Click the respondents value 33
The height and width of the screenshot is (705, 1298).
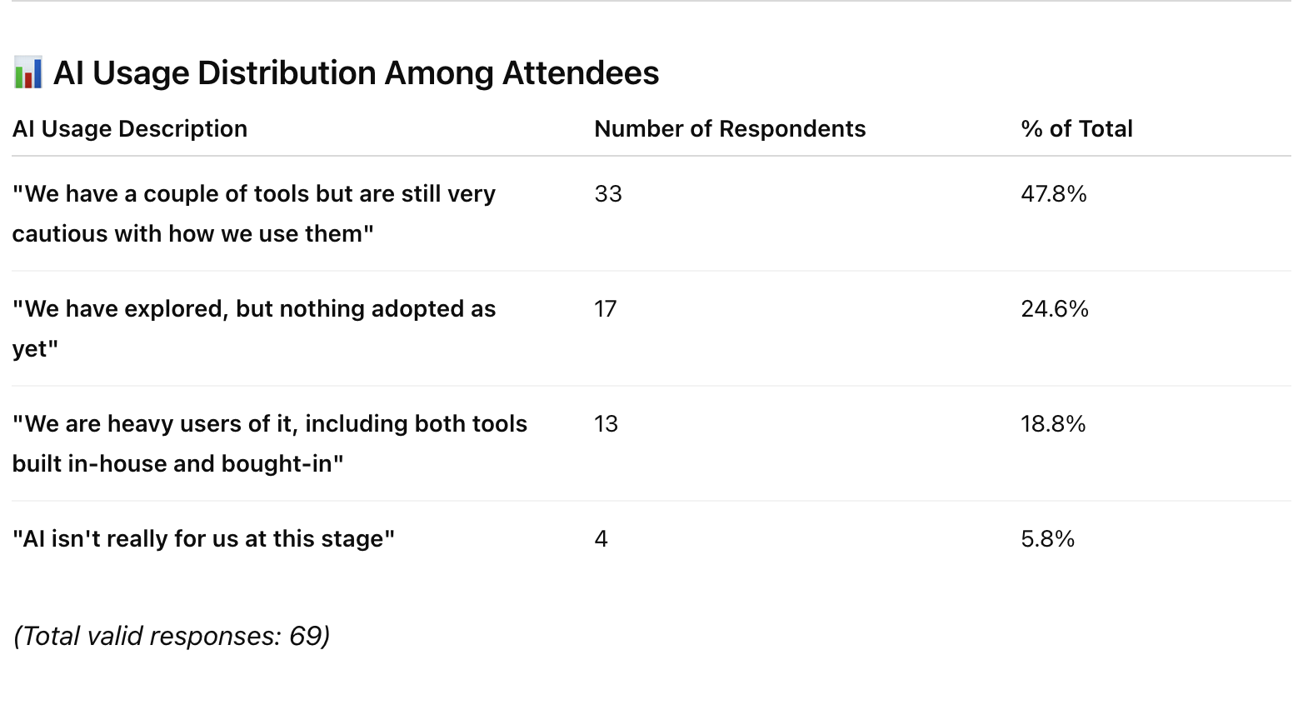click(x=608, y=194)
